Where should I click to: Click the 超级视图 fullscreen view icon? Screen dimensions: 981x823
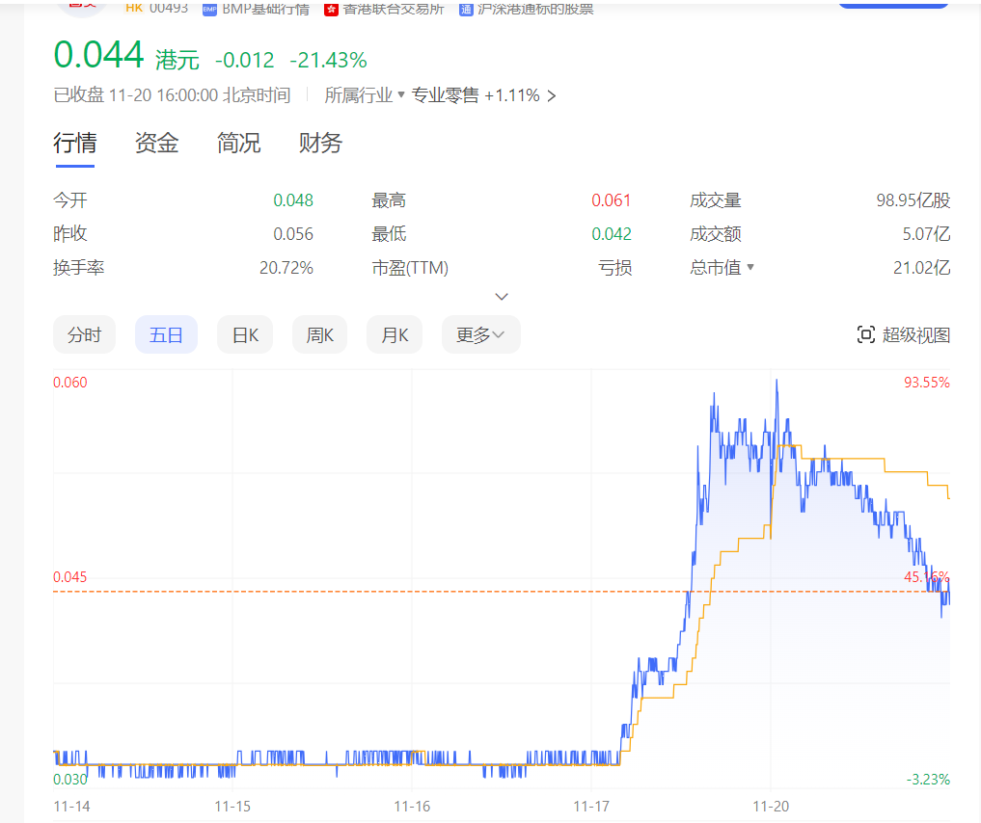[865, 335]
